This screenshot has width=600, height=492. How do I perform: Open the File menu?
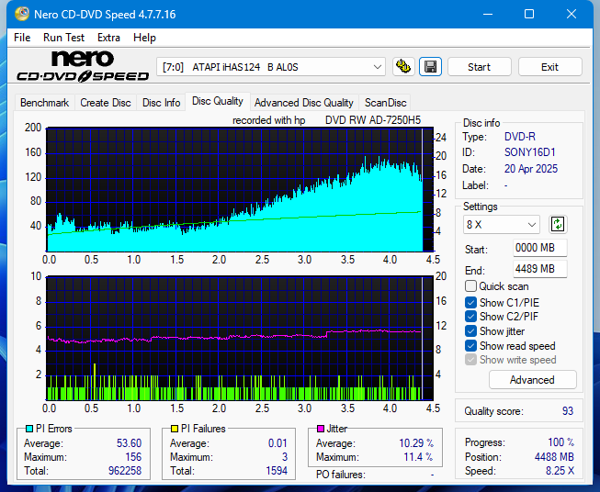point(22,38)
